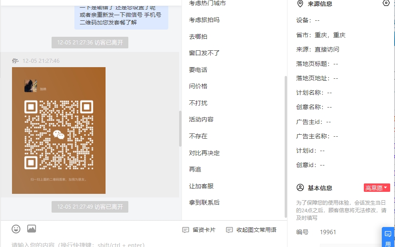Screen dimensions: 395x247
Task: Select the quick reply 对比再决定
Action: 204,153
